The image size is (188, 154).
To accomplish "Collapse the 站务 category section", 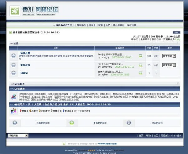I will click(x=178, y=44).
